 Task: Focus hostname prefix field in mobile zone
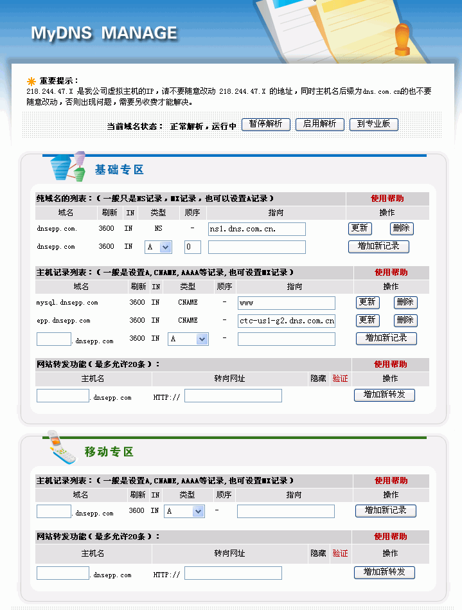pos(54,511)
